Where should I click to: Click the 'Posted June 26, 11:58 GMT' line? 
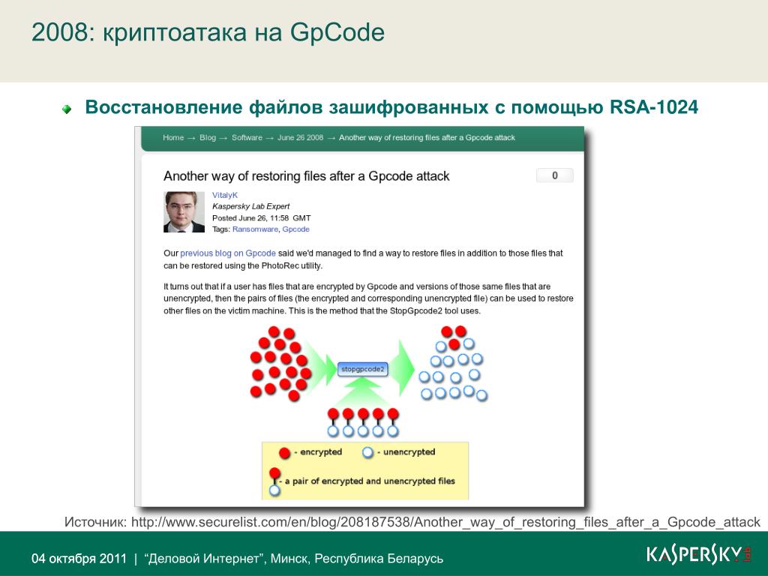click(x=262, y=218)
